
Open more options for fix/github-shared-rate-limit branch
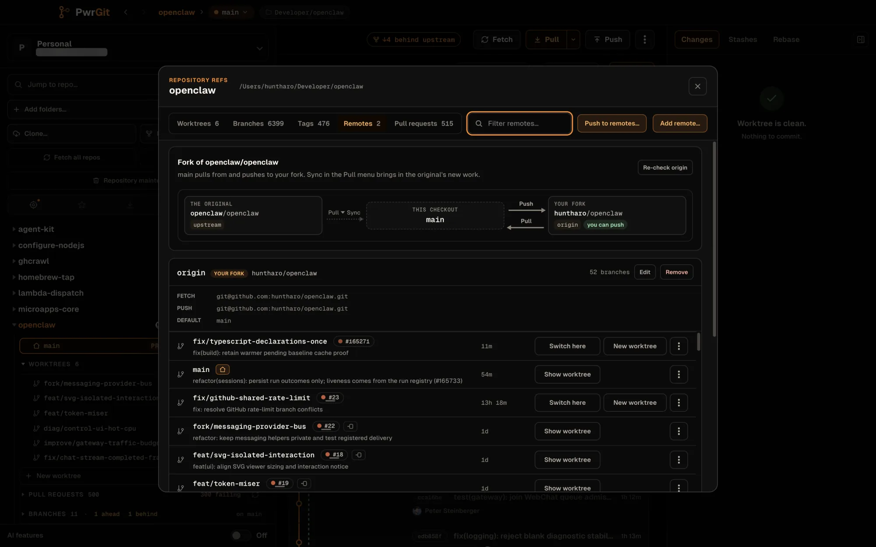click(x=678, y=403)
